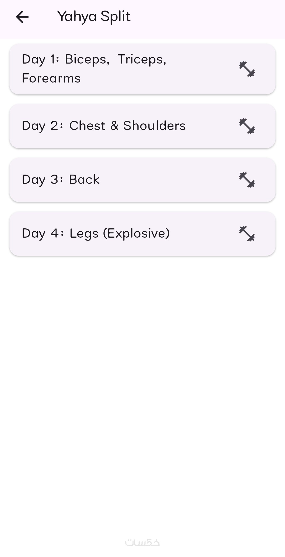Viewport: 285px width, 557px height.
Task: Tap the dumbbell icon beside Chest & Shoulders
Action: tap(247, 126)
